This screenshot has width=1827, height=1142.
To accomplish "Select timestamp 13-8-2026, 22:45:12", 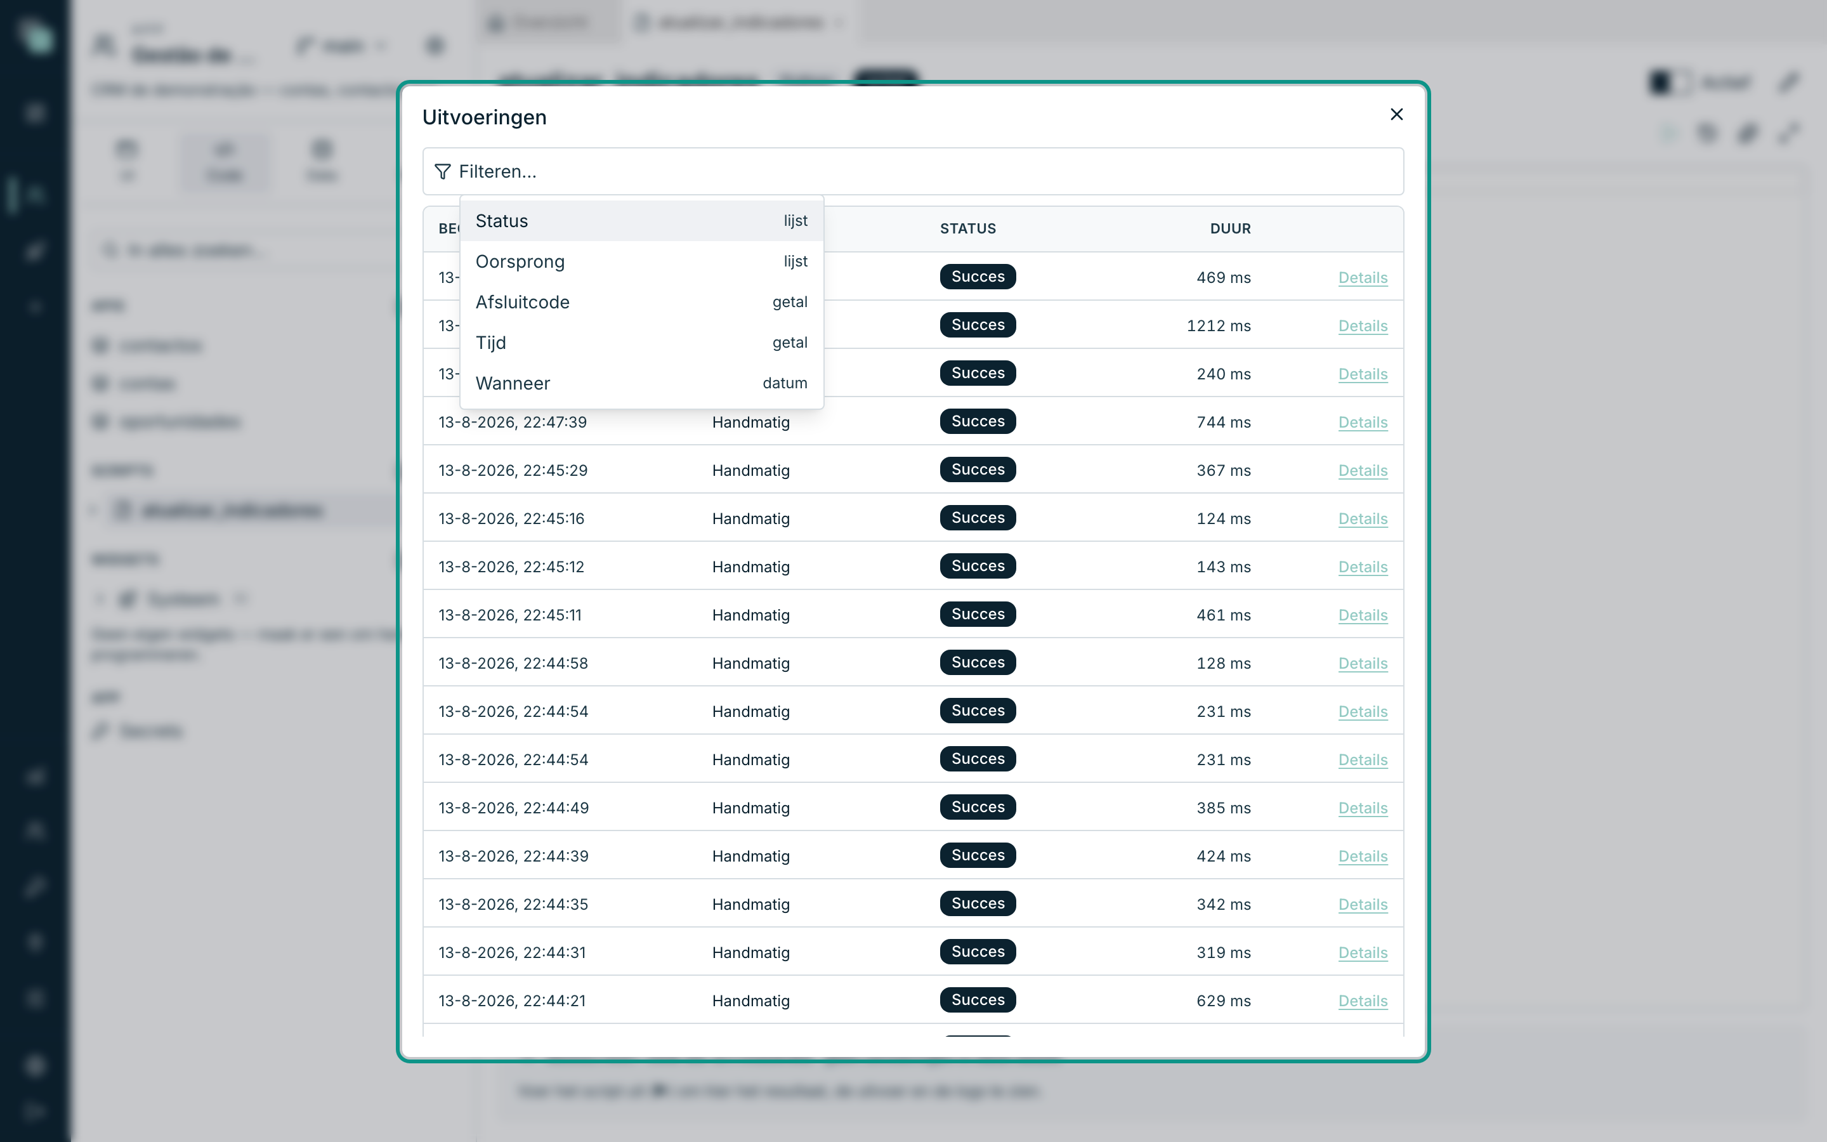I will [x=511, y=567].
